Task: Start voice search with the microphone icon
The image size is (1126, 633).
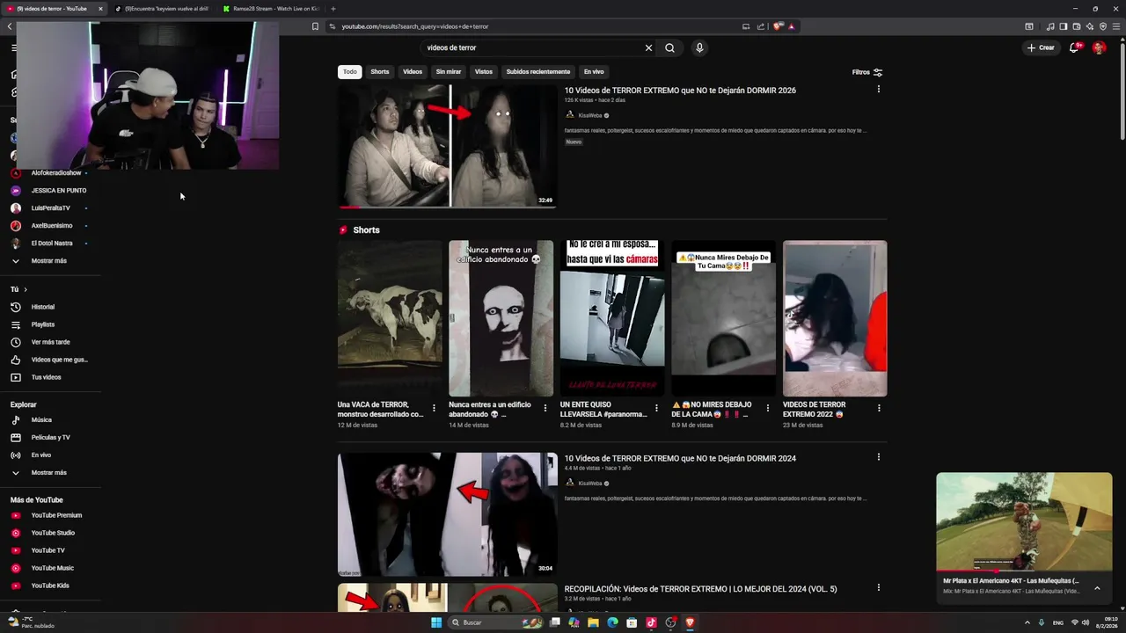Action: pos(699,47)
